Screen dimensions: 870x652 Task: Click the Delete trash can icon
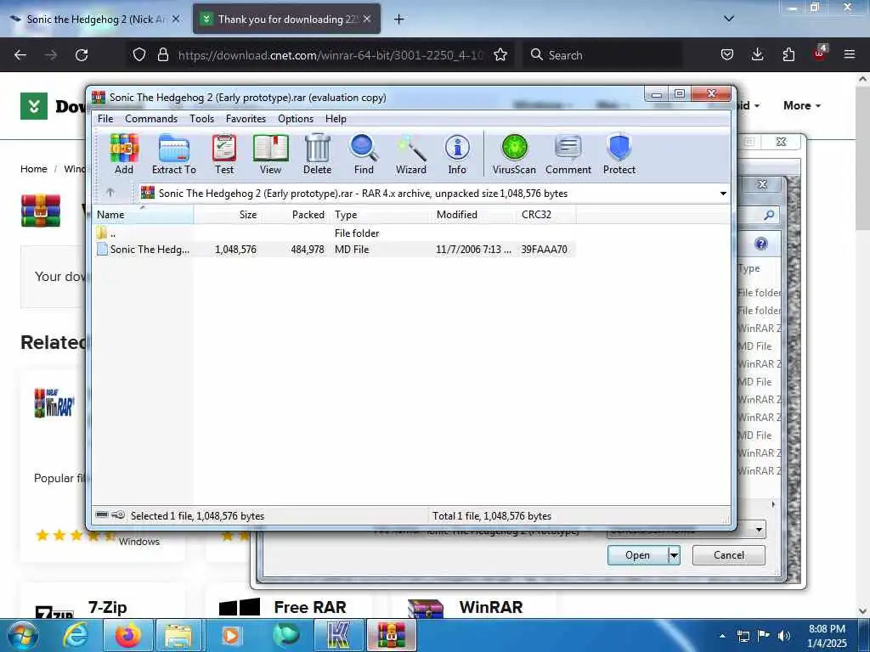click(318, 155)
